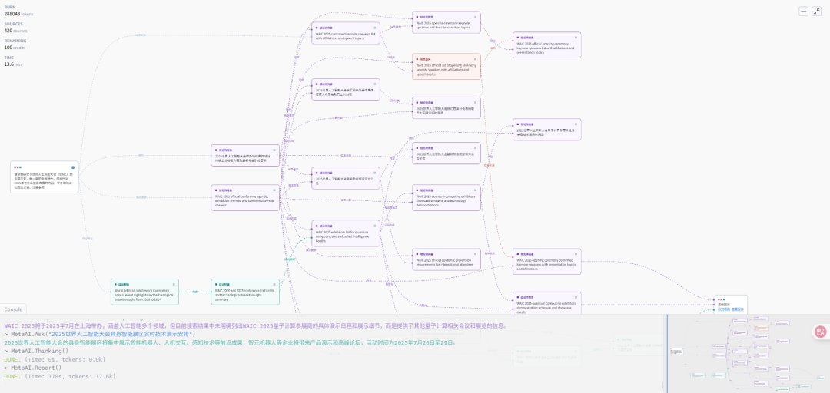Click the collapse fullscreen arrows icon
The width and height of the screenshot is (830, 393).
(x=816, y=12)
